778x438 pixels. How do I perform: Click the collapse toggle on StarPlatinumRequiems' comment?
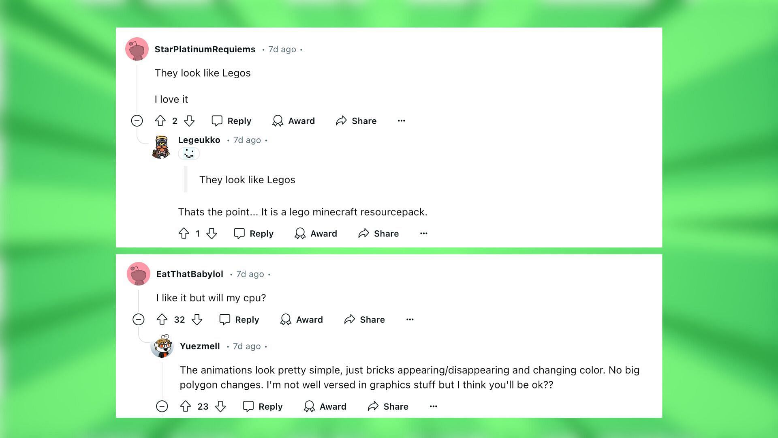tap(137, 120)
